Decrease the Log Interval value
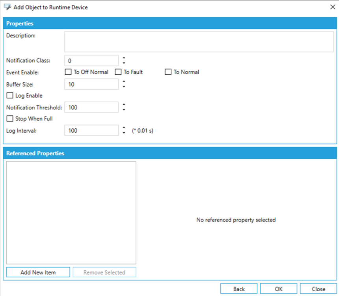 click(x=124, y=133)
